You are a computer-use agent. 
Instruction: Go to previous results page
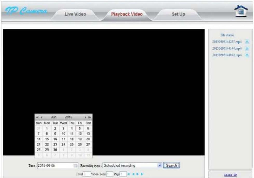pyautogui.click(x=133, y=174)
